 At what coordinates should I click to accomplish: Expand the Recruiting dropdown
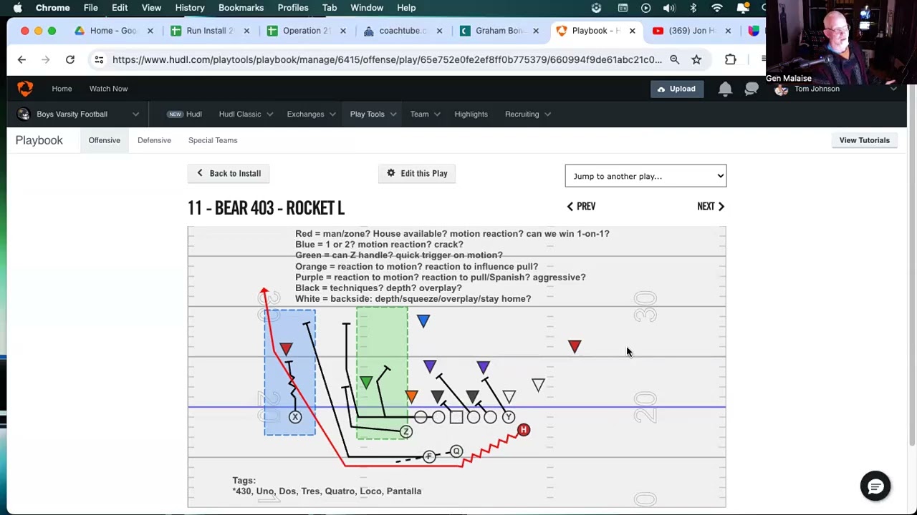(527, 114)
